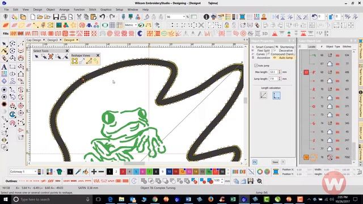Image resolution: width=363 pixels, height=204 pixels.
Task: Select red color swatch number 3
Action: pos(123,172)
